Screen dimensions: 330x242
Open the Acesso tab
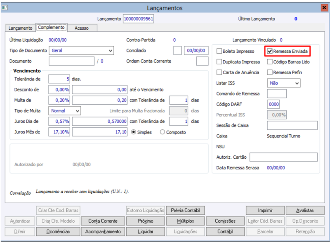pos(82,28)
